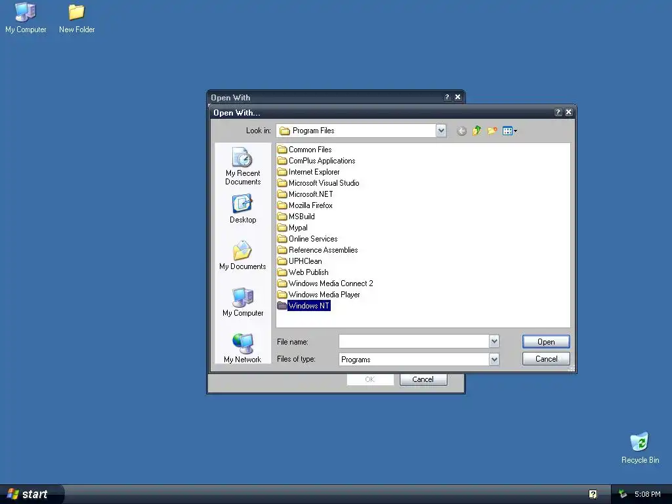672x504 pixels.
Task: Select the ComPlus Applications folder icon
Action: click(282, 161)
